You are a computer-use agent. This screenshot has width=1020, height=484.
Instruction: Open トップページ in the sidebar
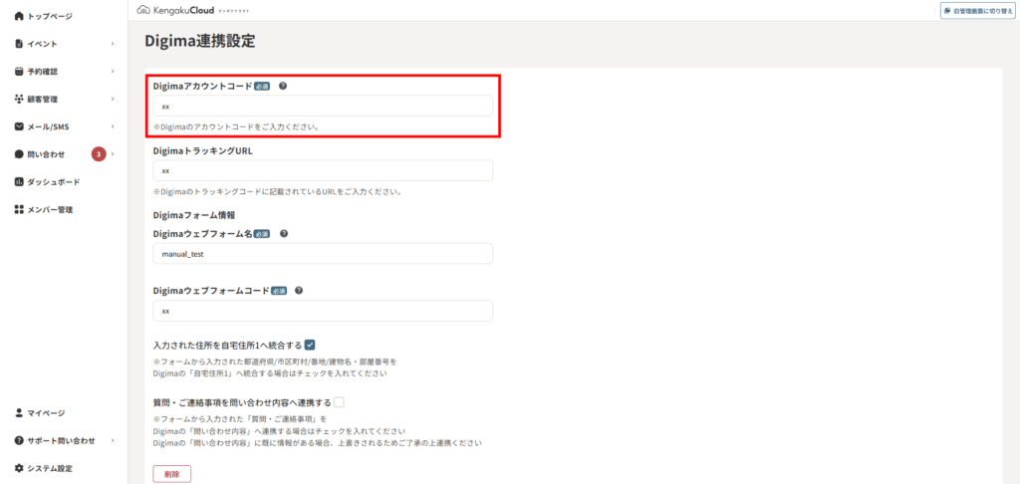pos(50,16)
